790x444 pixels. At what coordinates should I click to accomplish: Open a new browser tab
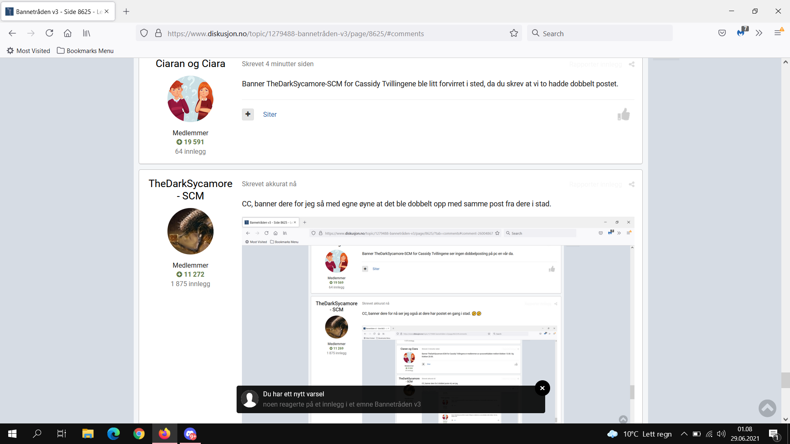pyautogui.click(x=126, y=12)
